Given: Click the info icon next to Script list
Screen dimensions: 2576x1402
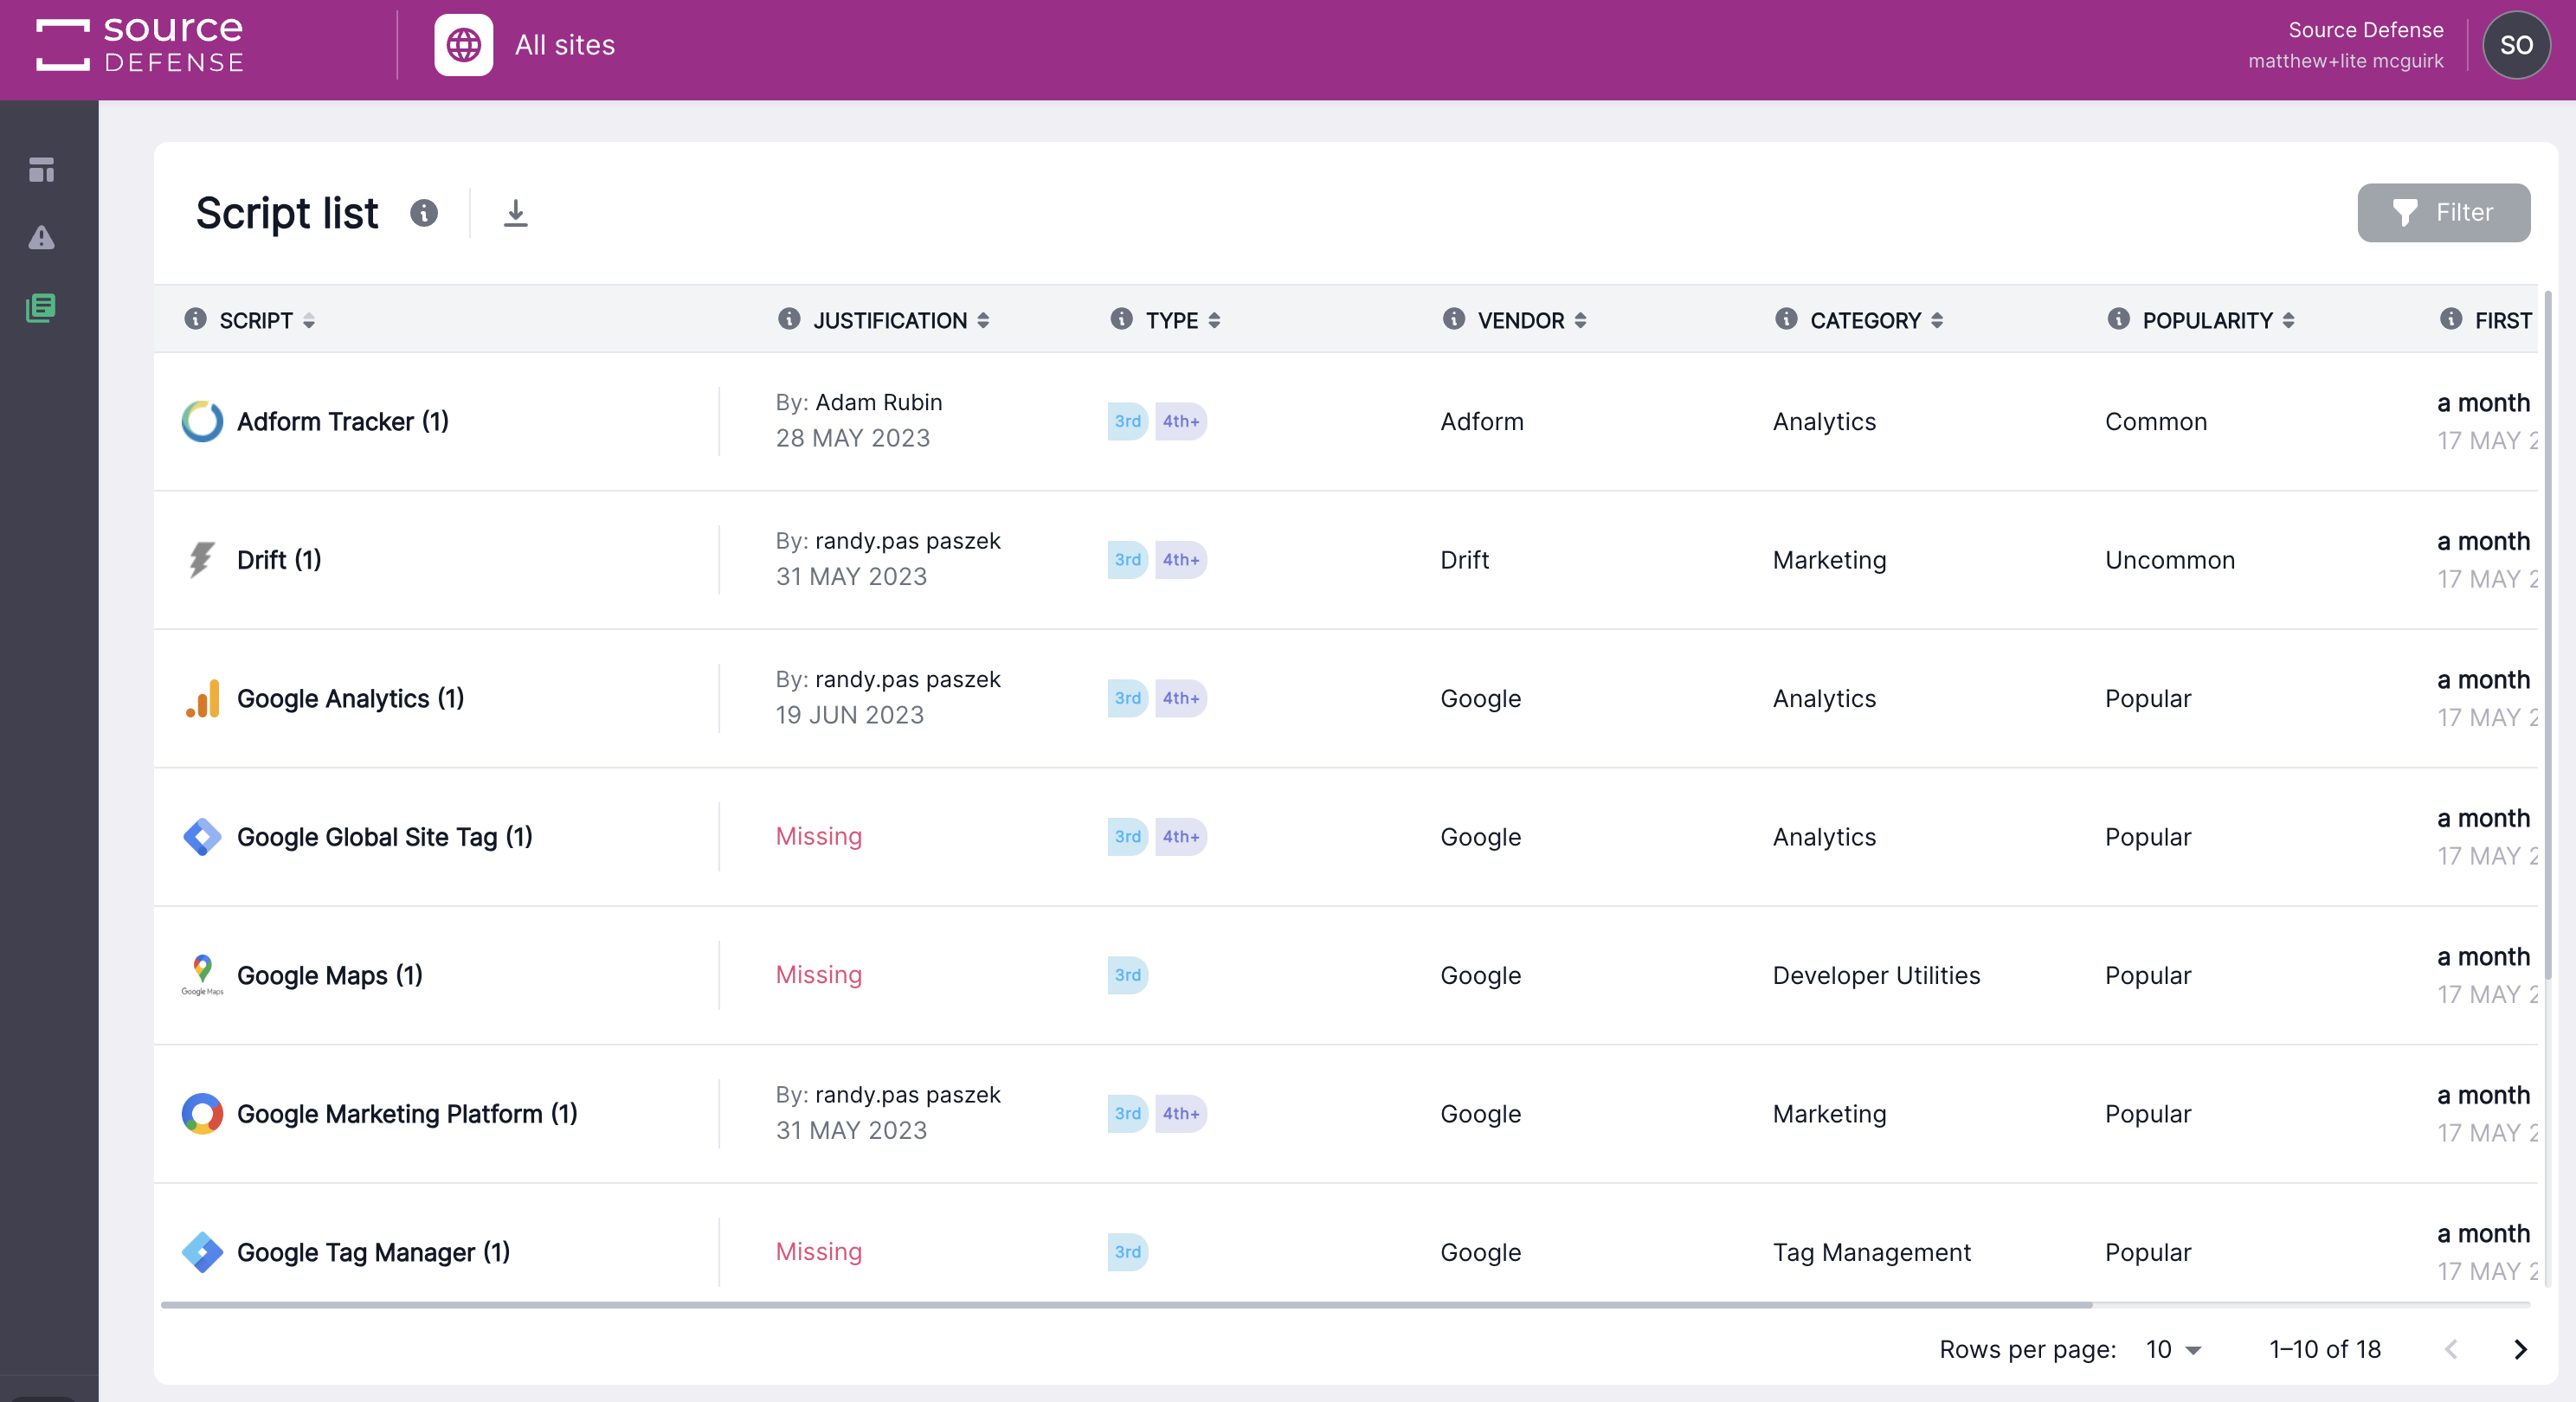Looking at the screenshot, I should pyautogui.click(x=424, y=213).
